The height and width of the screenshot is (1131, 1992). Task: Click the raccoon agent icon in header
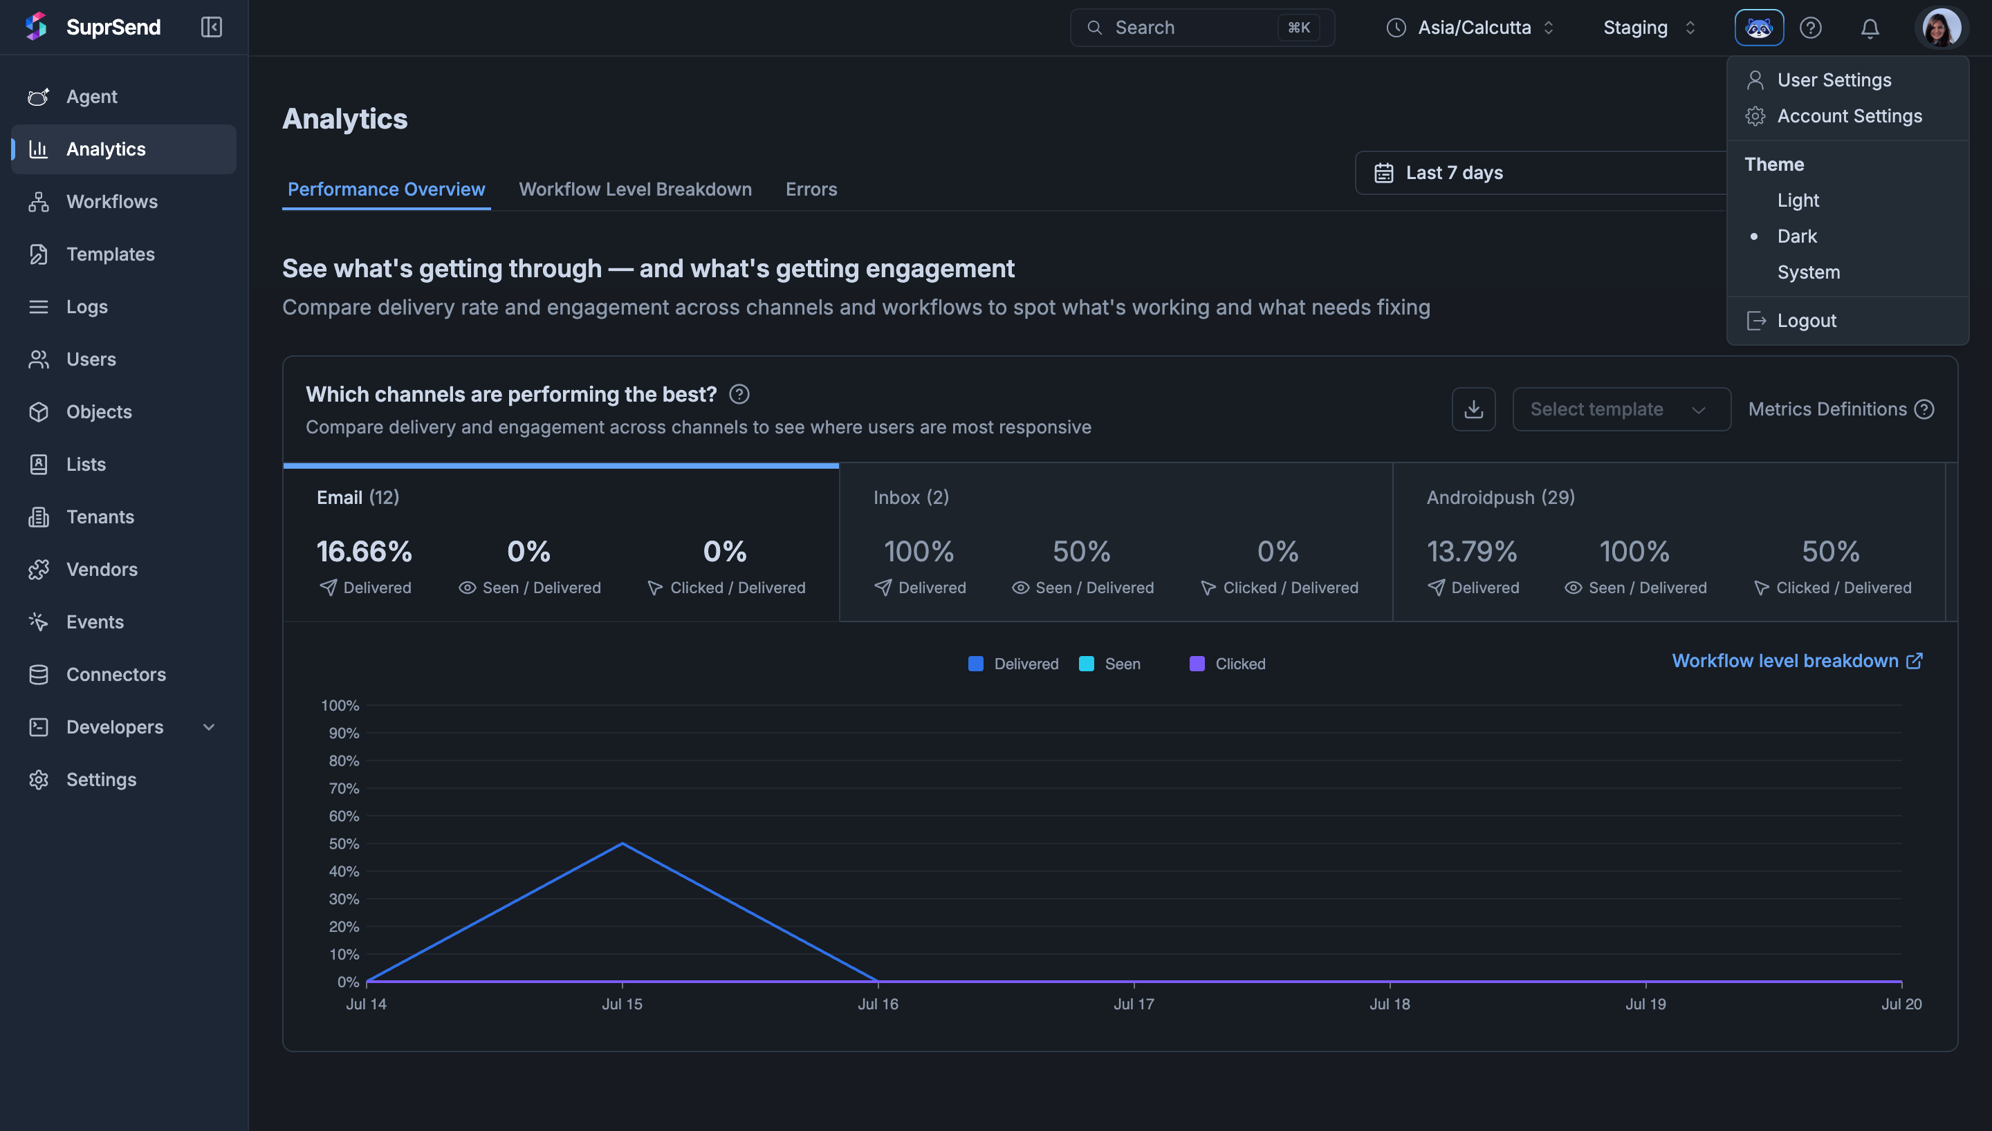(1759, 28)
